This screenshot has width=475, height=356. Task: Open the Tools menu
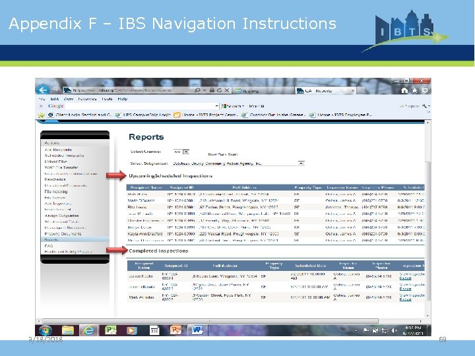pyautogui.click(x=107, y=99)
